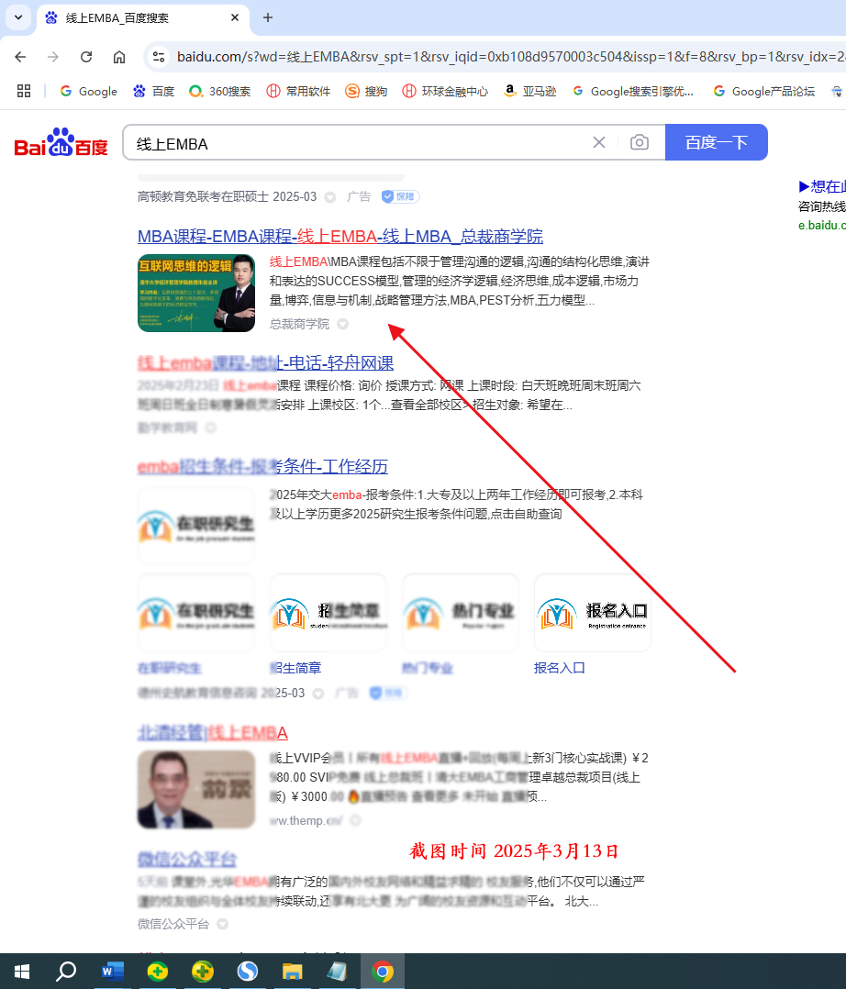Click the 百度一下 search button

click(718, 142)
